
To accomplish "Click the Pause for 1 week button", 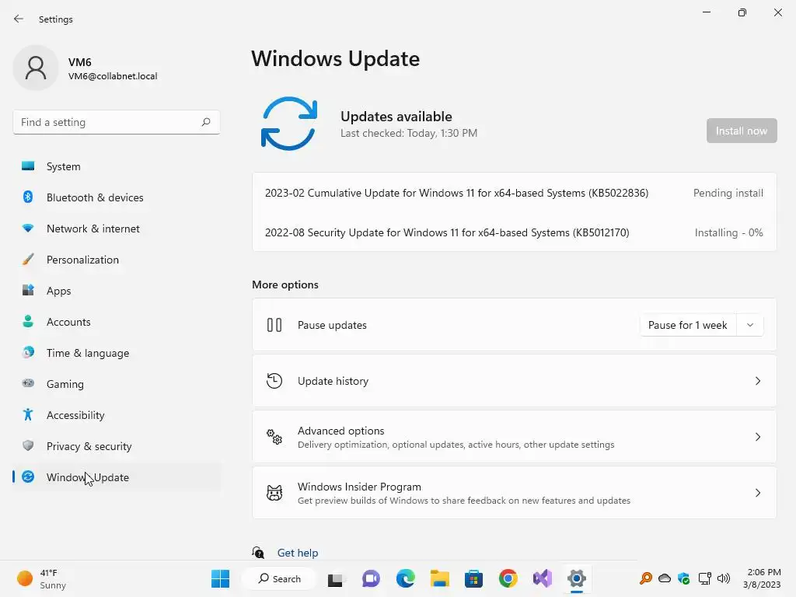I will (688, 325).
